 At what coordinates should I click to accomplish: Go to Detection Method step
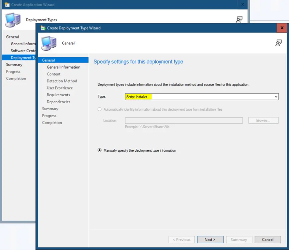click(62, 81)
